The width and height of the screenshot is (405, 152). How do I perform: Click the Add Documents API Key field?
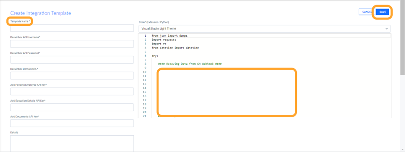coord(72,123)
